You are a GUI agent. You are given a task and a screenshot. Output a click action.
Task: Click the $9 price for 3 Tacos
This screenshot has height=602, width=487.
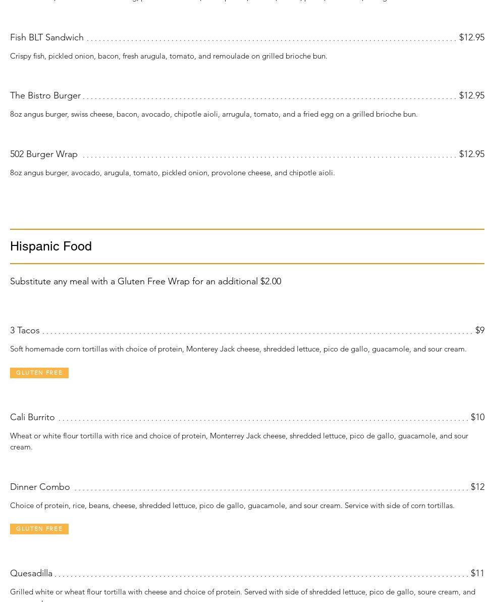pyautogui.click(x=479, y=330)
